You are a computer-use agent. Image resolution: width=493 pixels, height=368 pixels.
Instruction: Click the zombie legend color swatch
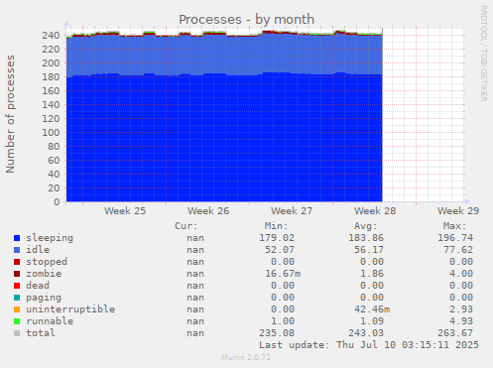17,274
